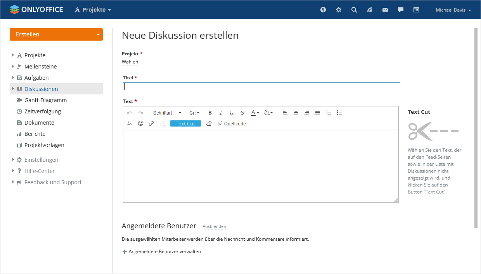Open the chat talk icon
Viewport: 481px width, 274px height.
click(401, 10)
